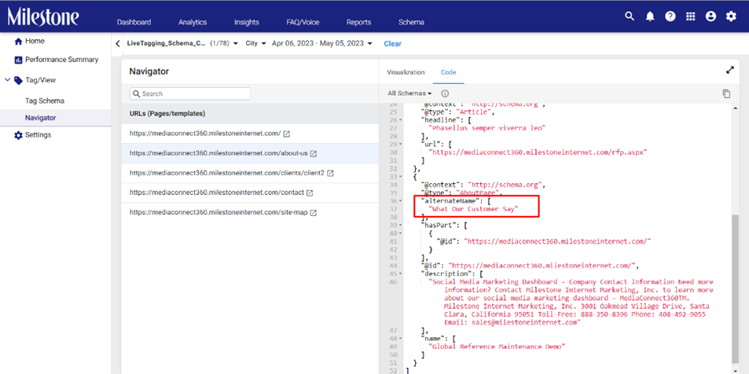Click the back arrow beside LiveTagging profile
The width and height of the screenshot is (749, 374).
[118, 43]
